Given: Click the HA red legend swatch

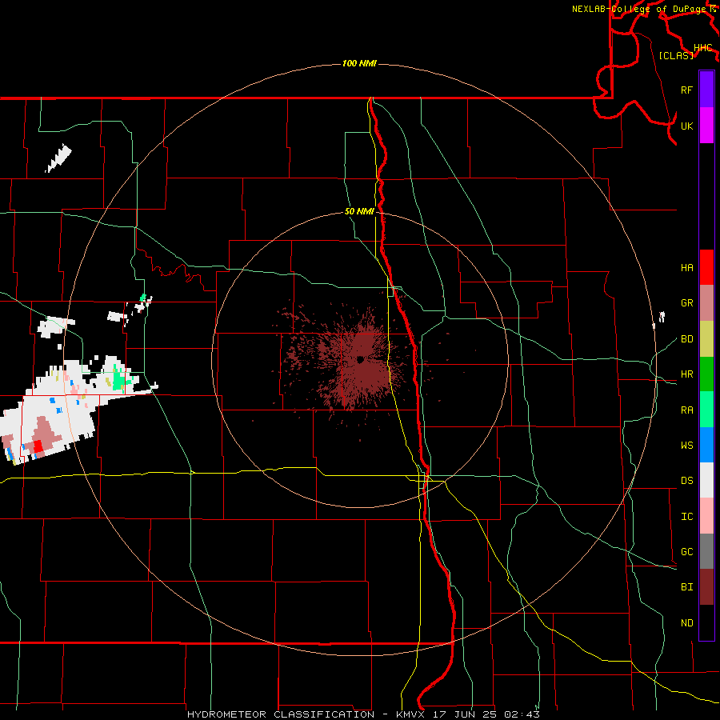Looking at the screenshot, I should (x=706, y=267).
